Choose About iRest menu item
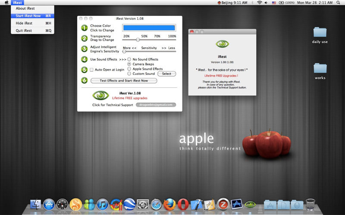This screenshot has height=215, width=345. [33, 8]
